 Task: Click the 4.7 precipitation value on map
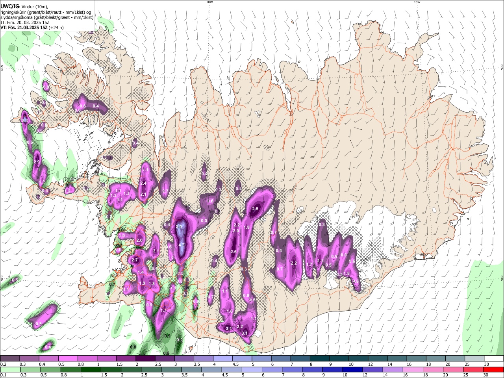(x=182, y=245)
